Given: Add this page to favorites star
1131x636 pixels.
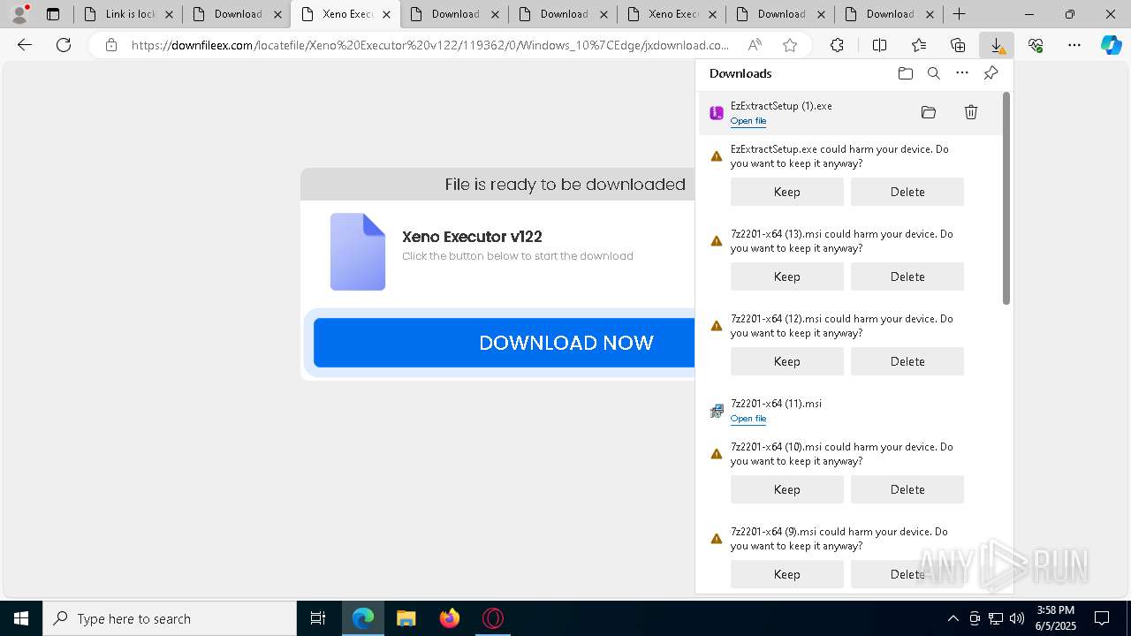Looking at the screenshot, I should (790, 45).
